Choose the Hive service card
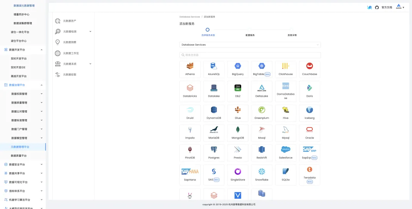Image resolution: width=412 pixels, height=209 pixels. [286, 113]
